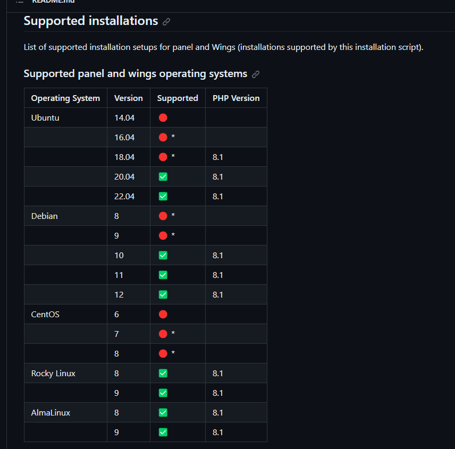Click the AlmaLinux cell in the table

click(50, 412)
